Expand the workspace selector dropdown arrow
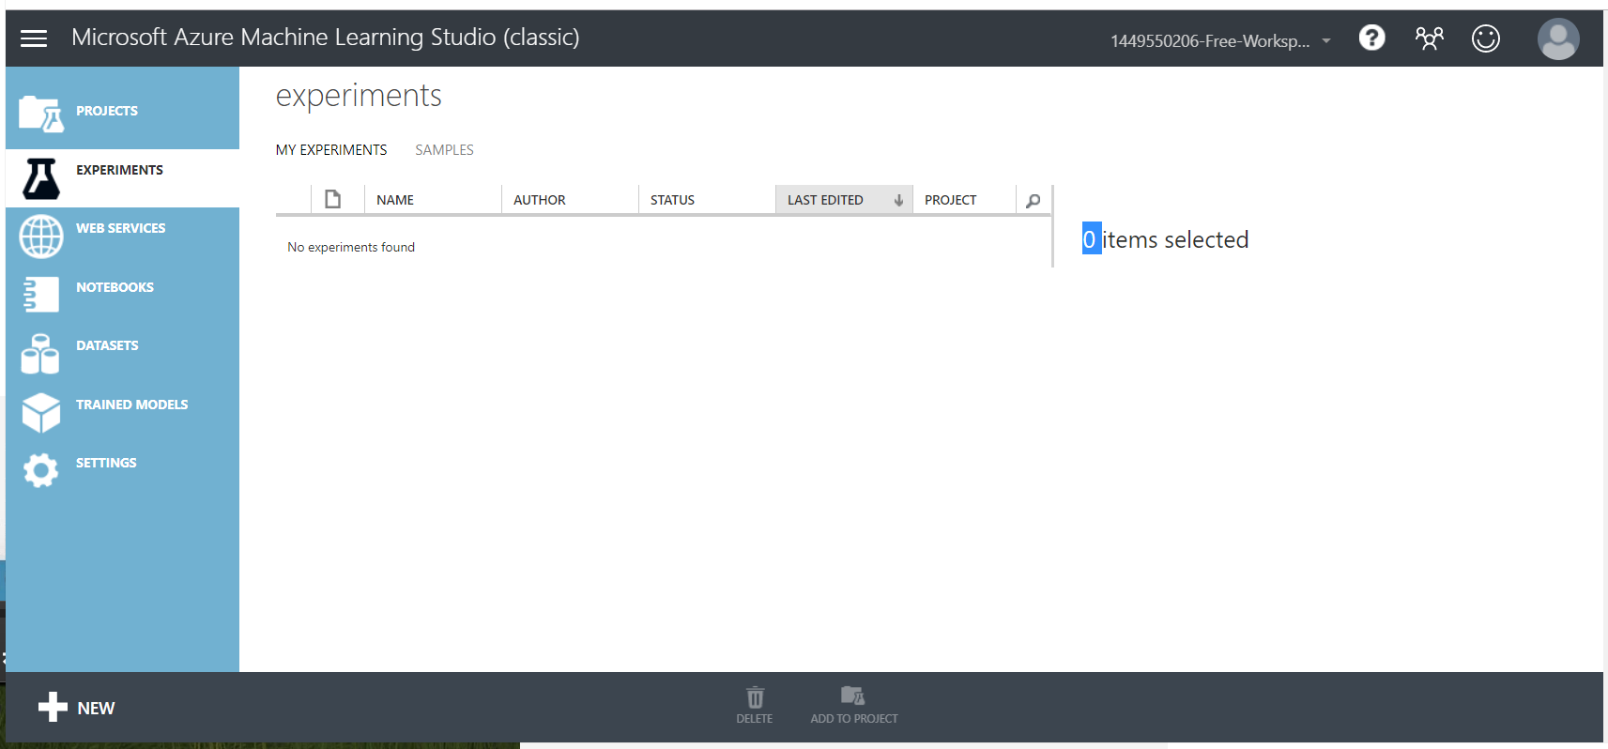 click(1326, 40)
